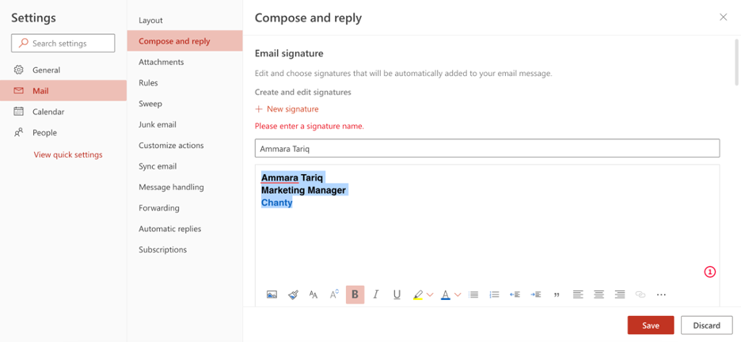Toggle bold formatting in the signature toolbar
The height and width of the screenshot is (342, 741).
[x=355, y=294]
